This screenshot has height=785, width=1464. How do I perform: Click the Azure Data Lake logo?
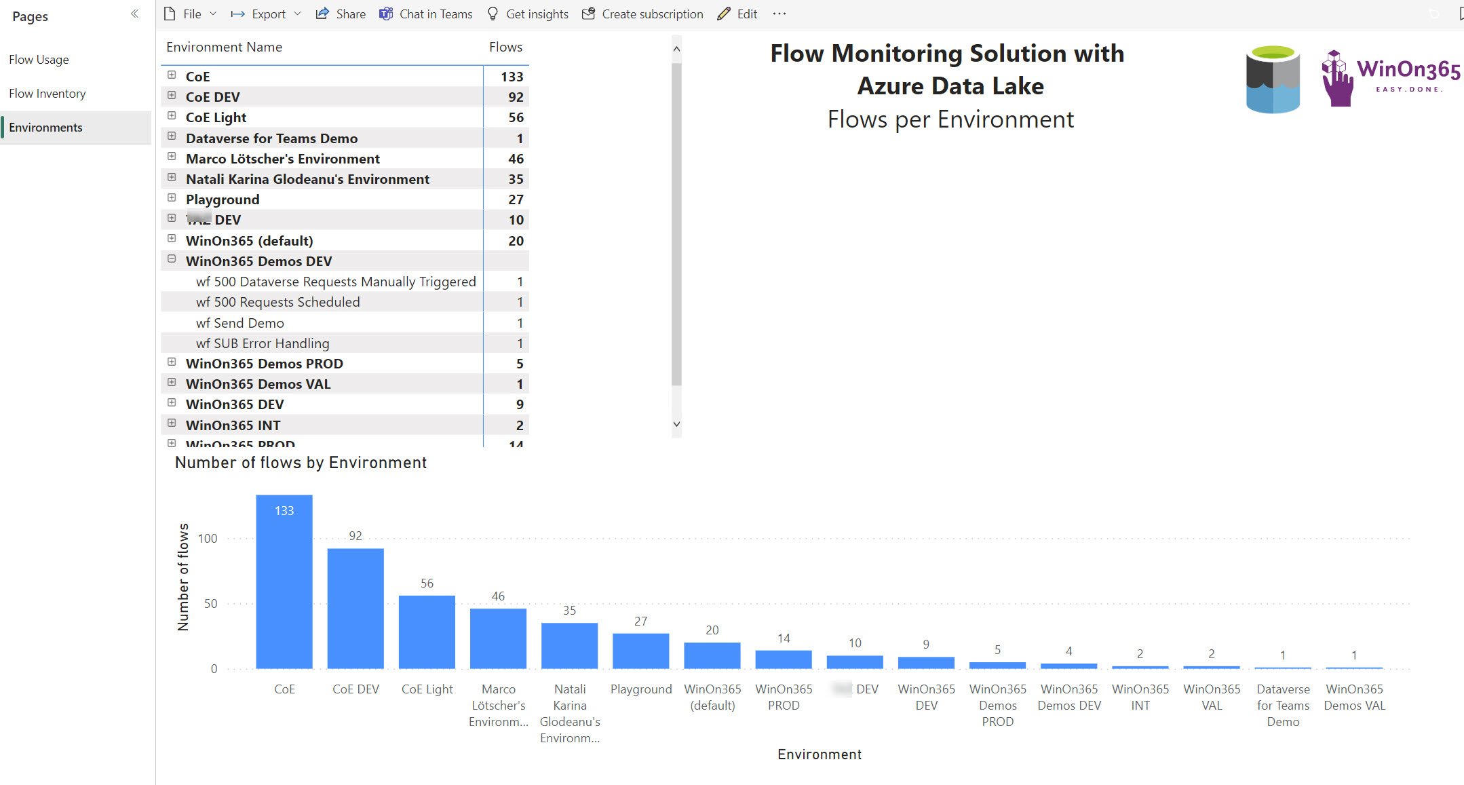(x=1273, y=79)
